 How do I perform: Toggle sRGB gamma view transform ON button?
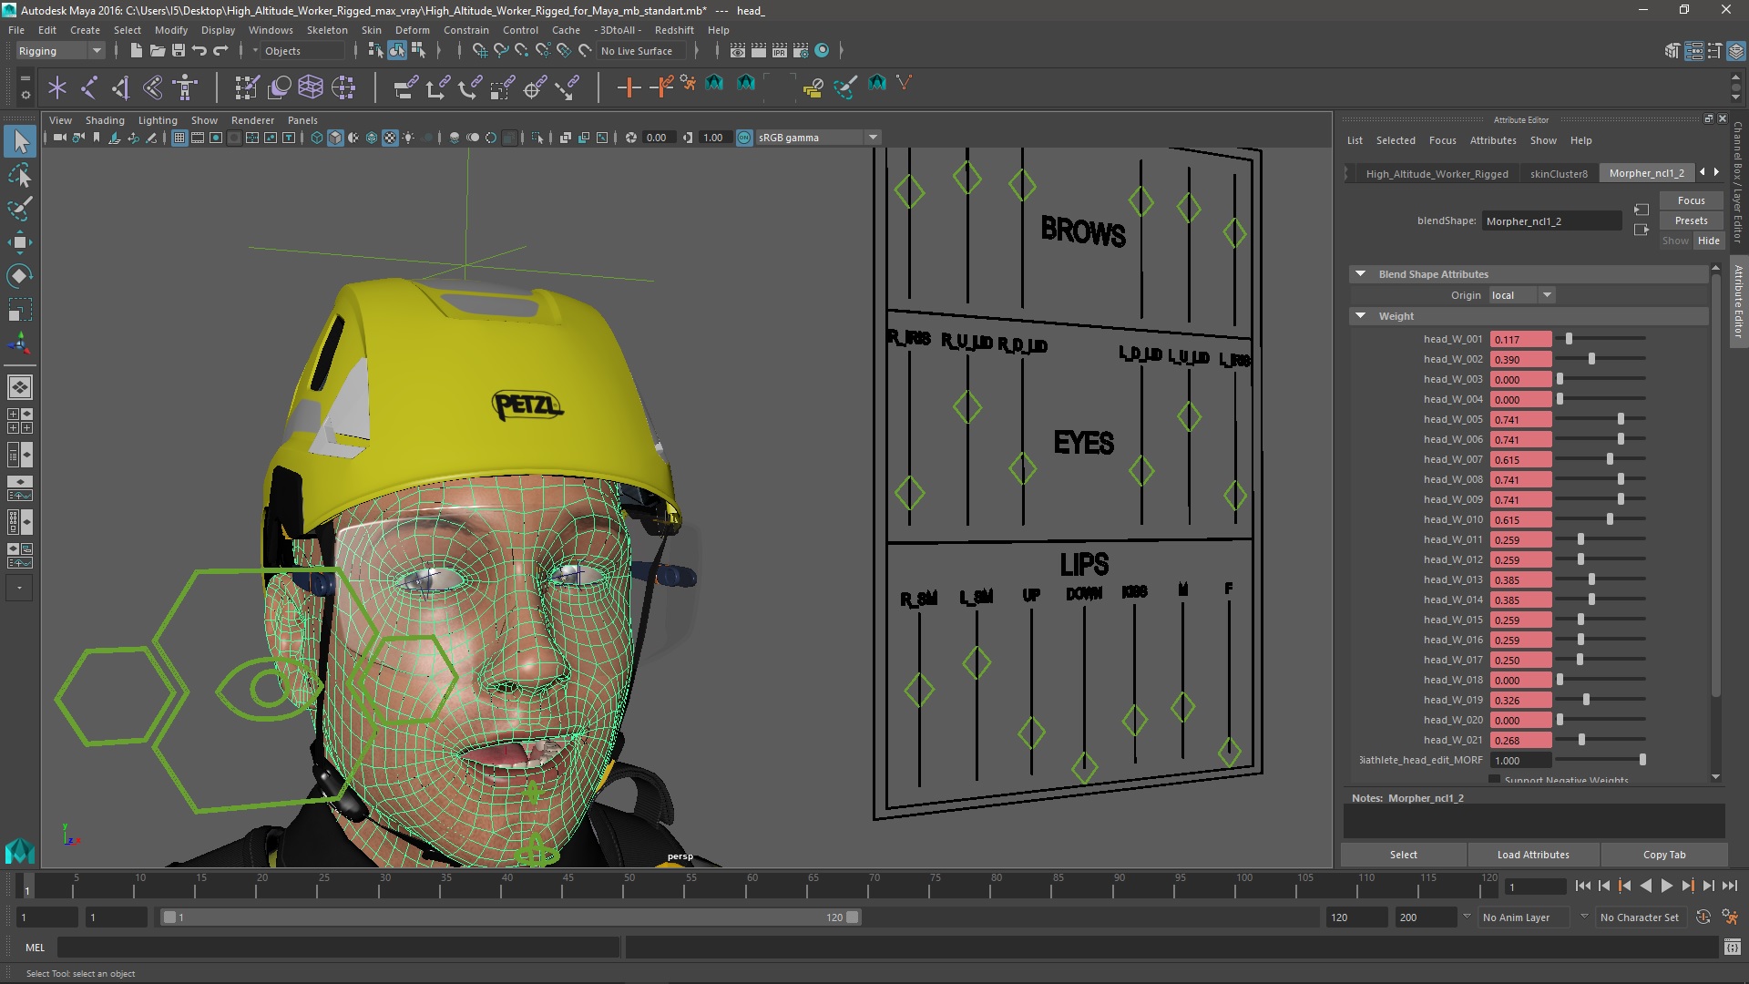744,138
